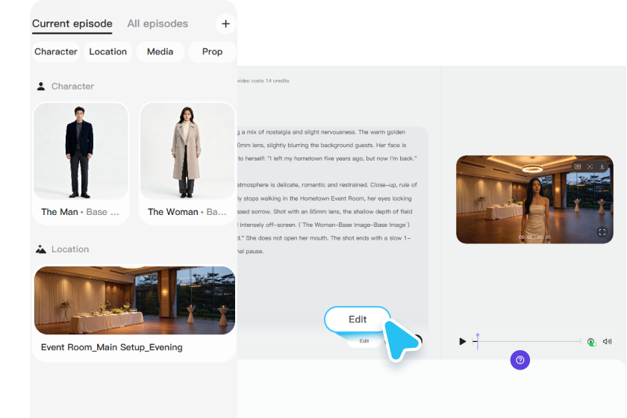Click the plus button to add an asset
This screenshot has width=627, height=418.
click(x=225, y=24)
